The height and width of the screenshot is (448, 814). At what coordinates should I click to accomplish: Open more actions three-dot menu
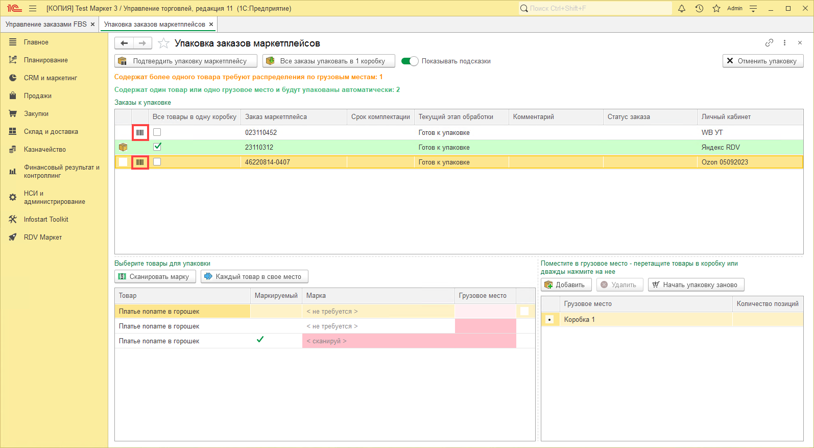click(x=784, y=43)
